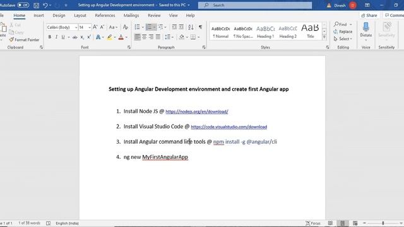The height and width of the screenshot is (227, 404).
Task: Open the Help tab
Action: 190,15
